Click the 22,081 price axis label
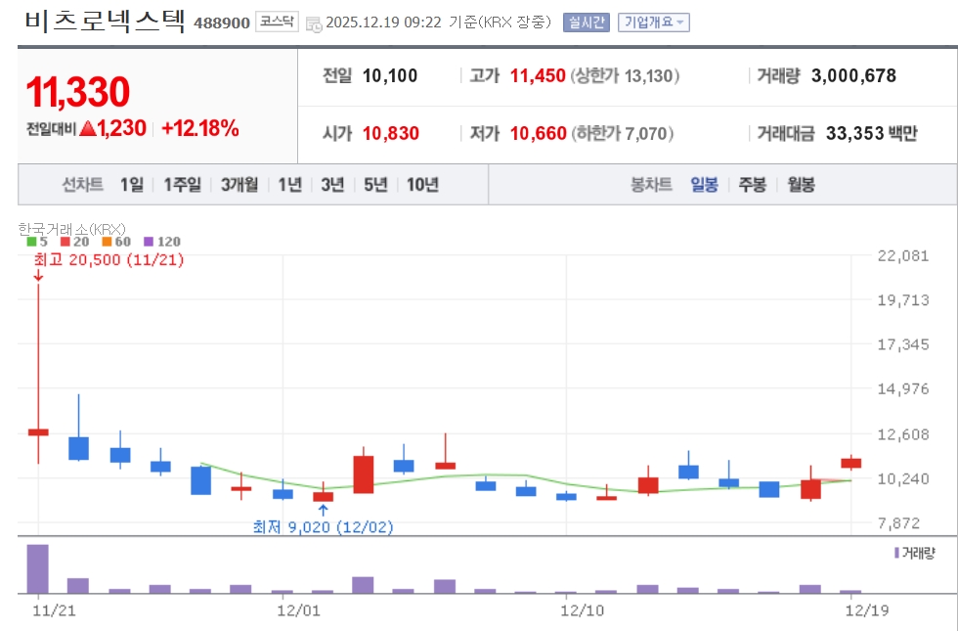958x631 pixels. click(x=903, y=255)
